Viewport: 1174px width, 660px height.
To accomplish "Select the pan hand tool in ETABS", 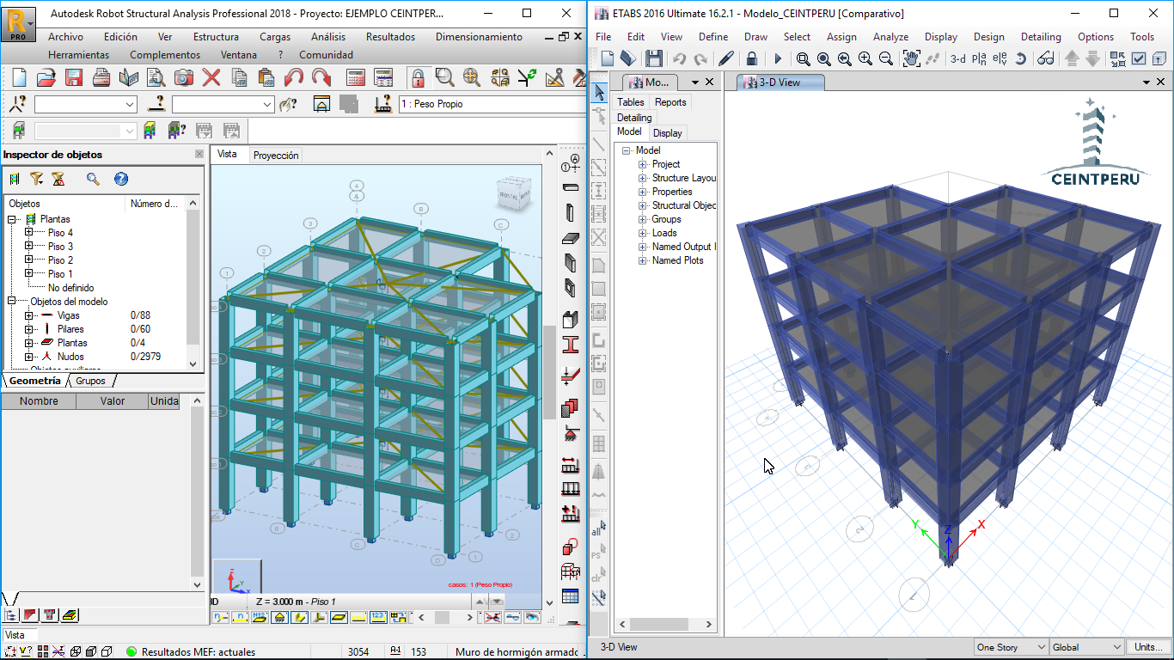I will 911,58.
